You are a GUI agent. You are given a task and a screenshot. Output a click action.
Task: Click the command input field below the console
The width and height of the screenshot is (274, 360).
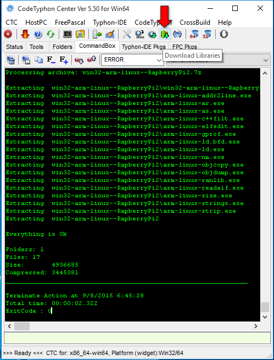point(137,338)
